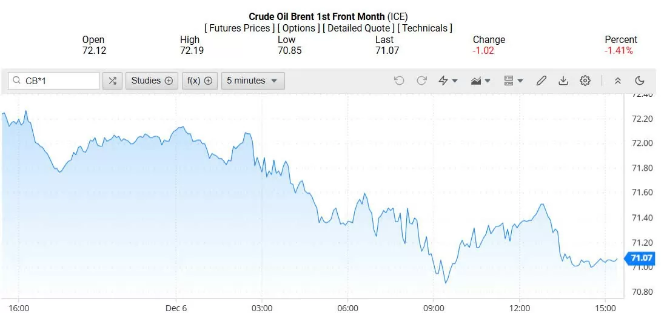Image resolution: width=664 pixels, height=313 pixels.
Task: Open the drawing pencil tool
Action: click(542, 81)
